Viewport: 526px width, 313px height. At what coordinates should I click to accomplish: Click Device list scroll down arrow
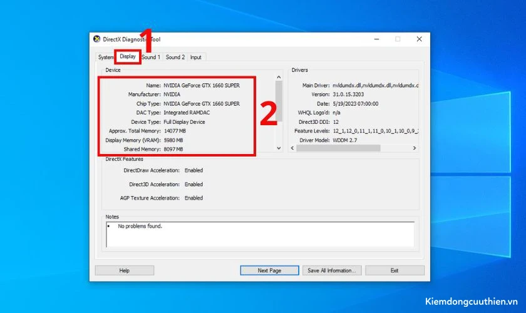279,148
